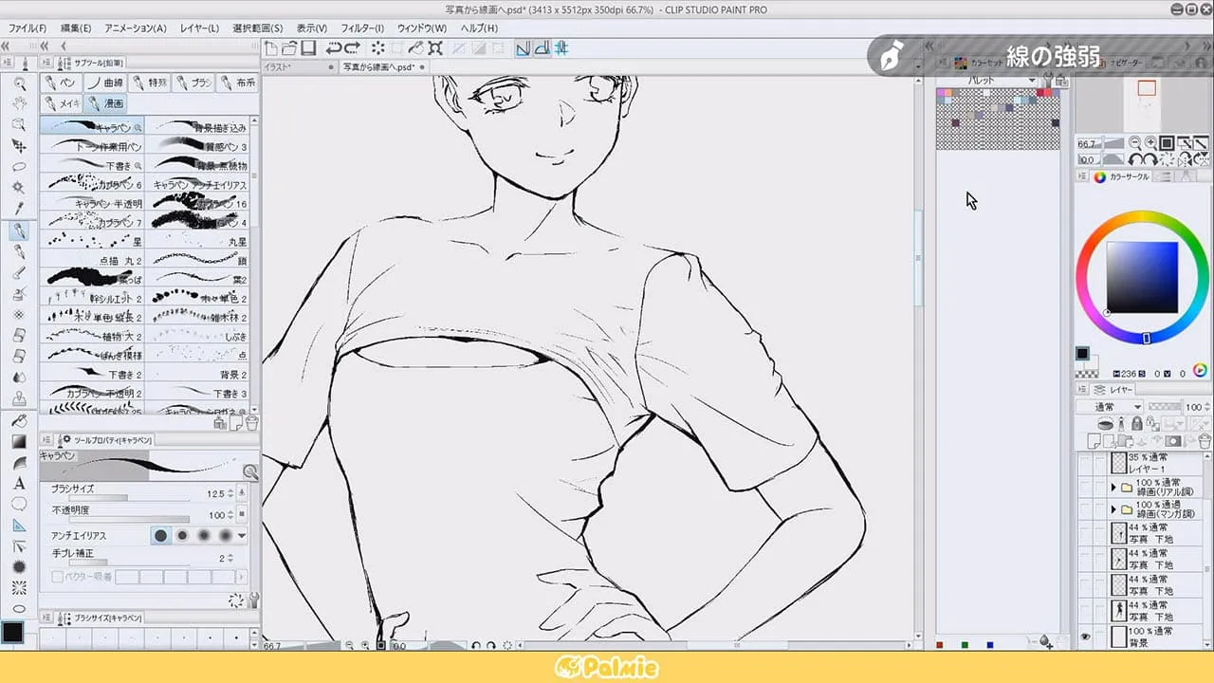The width and height of the screenshot is (1214, 683).
Task: Choose the first (none) anti-aliasing option
Action: point(160,536)
